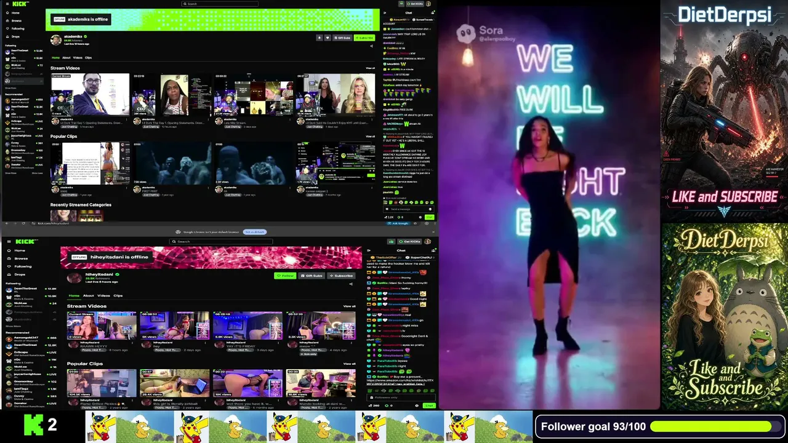Open the Late Nite Stream video thumbnail
Viewport: 788px width, 443px height.
(x=254, y=95)
